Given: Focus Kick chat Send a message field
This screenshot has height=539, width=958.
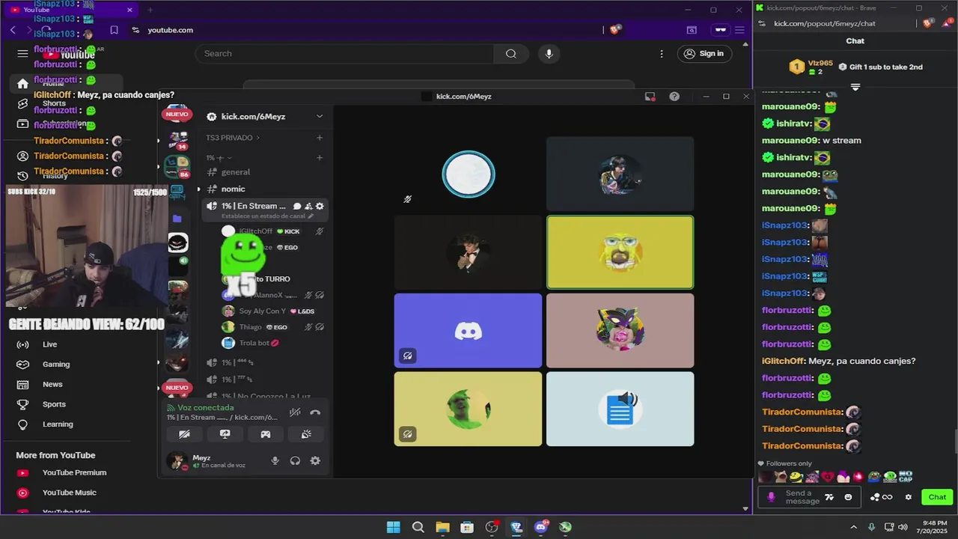Looking at the screenshot, I should click(x=802, y=497).
